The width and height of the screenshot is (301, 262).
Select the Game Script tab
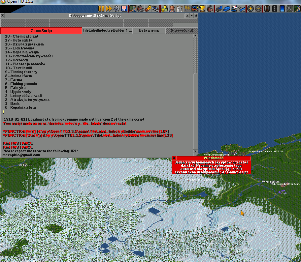[41, 31]
